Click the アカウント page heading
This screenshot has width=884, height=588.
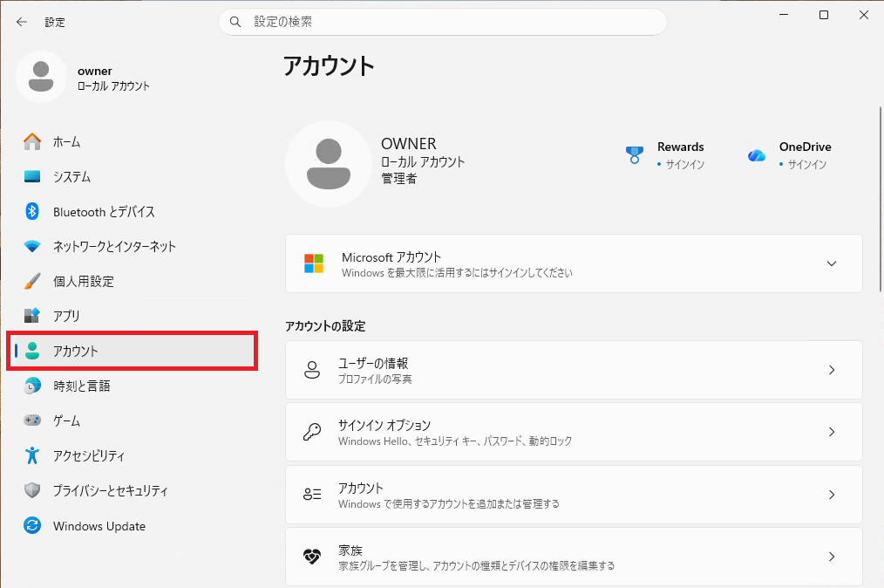329,66
